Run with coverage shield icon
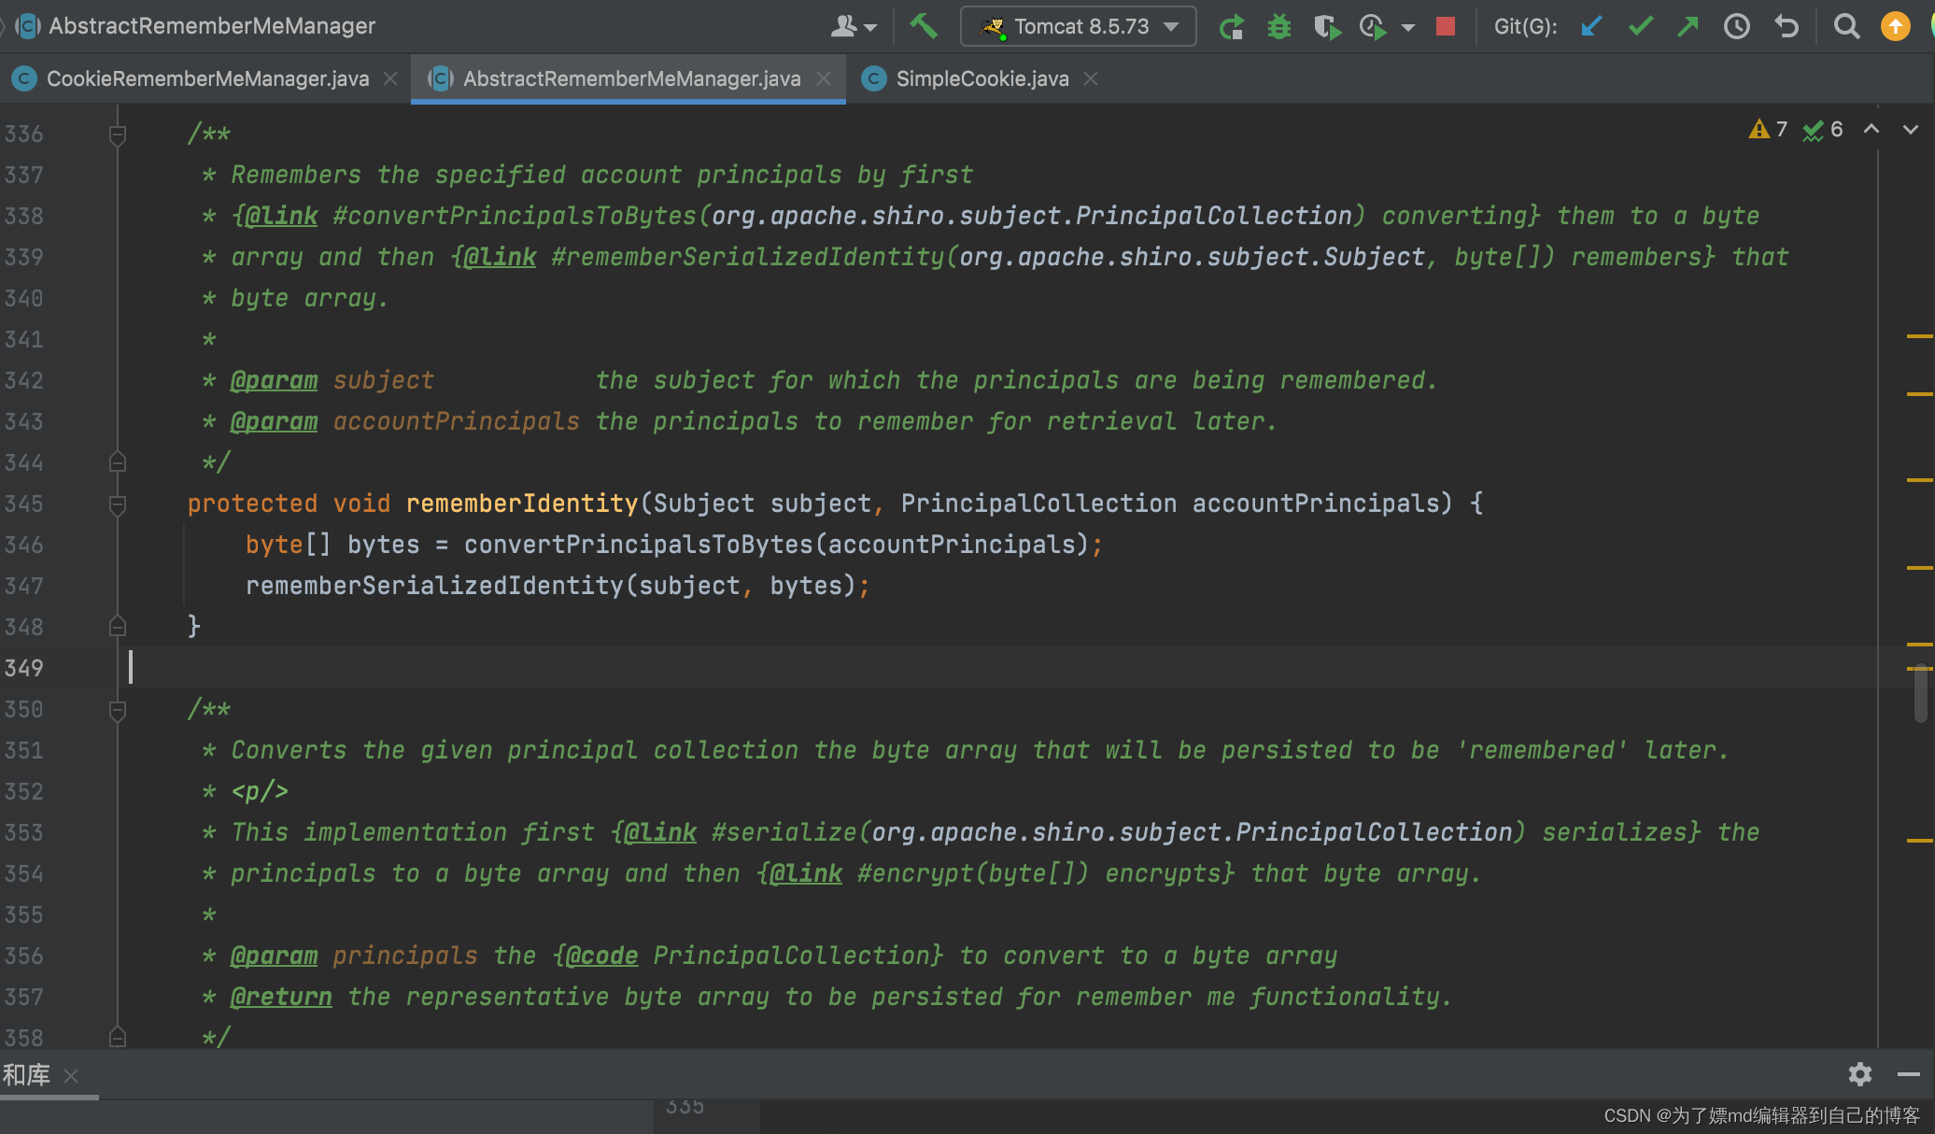This screenshot has width=1935, height=1134. [1326, 26]
